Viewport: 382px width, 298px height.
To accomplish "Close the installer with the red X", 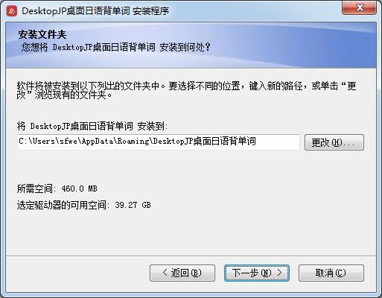I will tap(360, 7).
